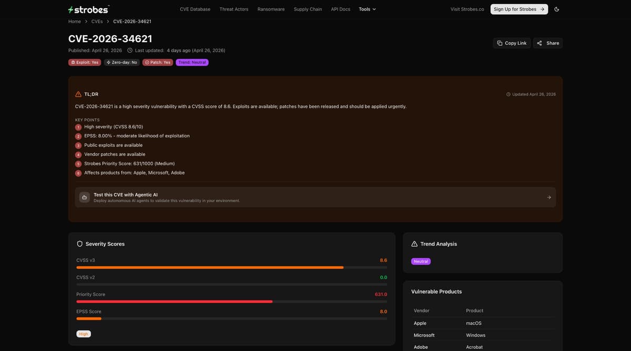Image resolution: width=631 pixels, height=351 pixels.
Task: Go to Threat Actors section
Action: (x=234, y=9)
